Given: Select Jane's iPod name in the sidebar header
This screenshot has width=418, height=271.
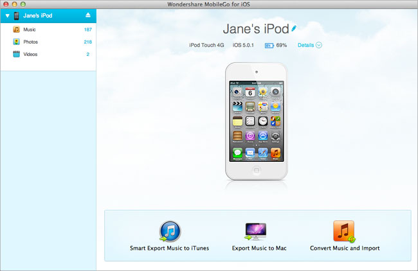Looking at the screenshot, I should 37,15.
